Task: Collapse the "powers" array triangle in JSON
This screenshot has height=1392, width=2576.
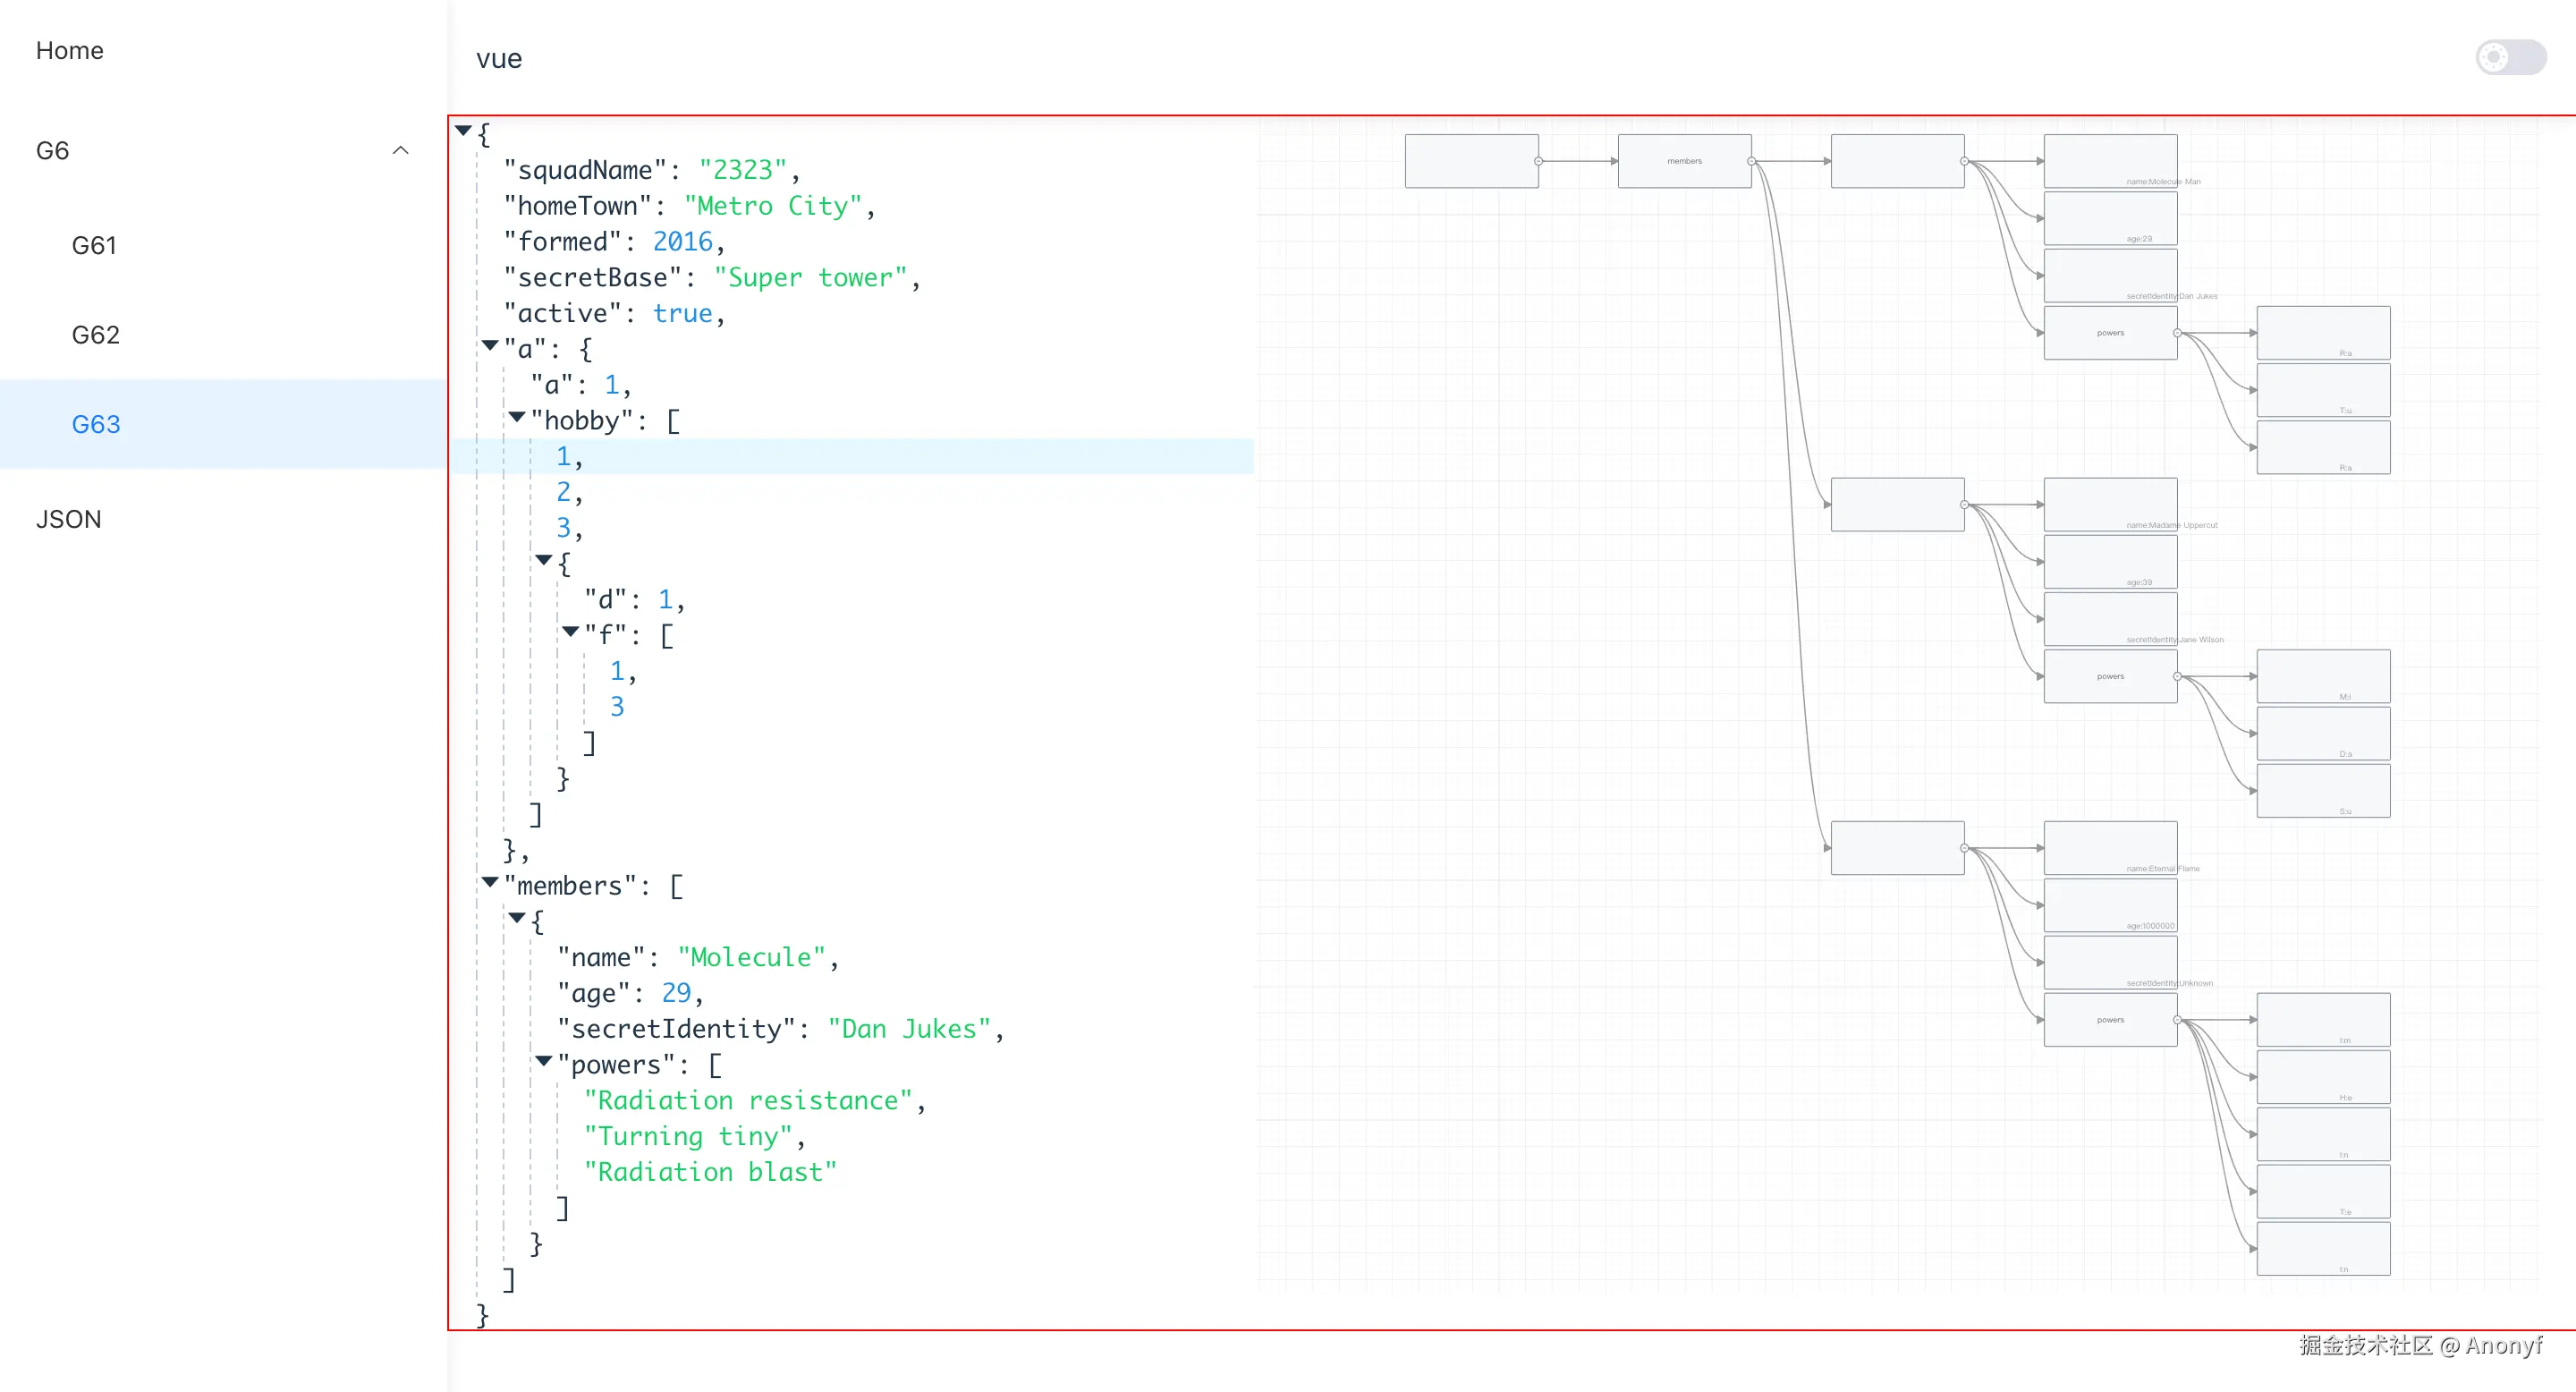Action: click(x=543, y=1061)
